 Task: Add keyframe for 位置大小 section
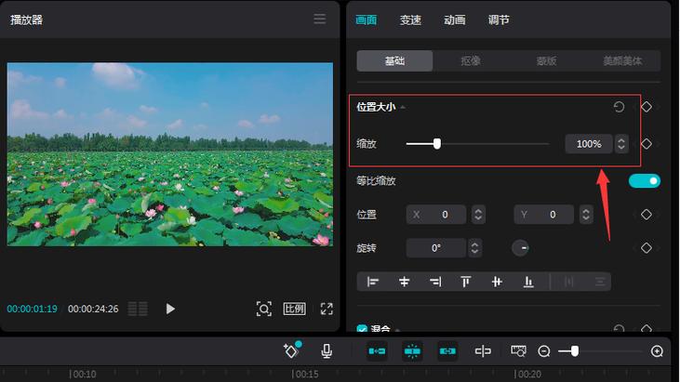pyautogui.click(x=647, y=107)
